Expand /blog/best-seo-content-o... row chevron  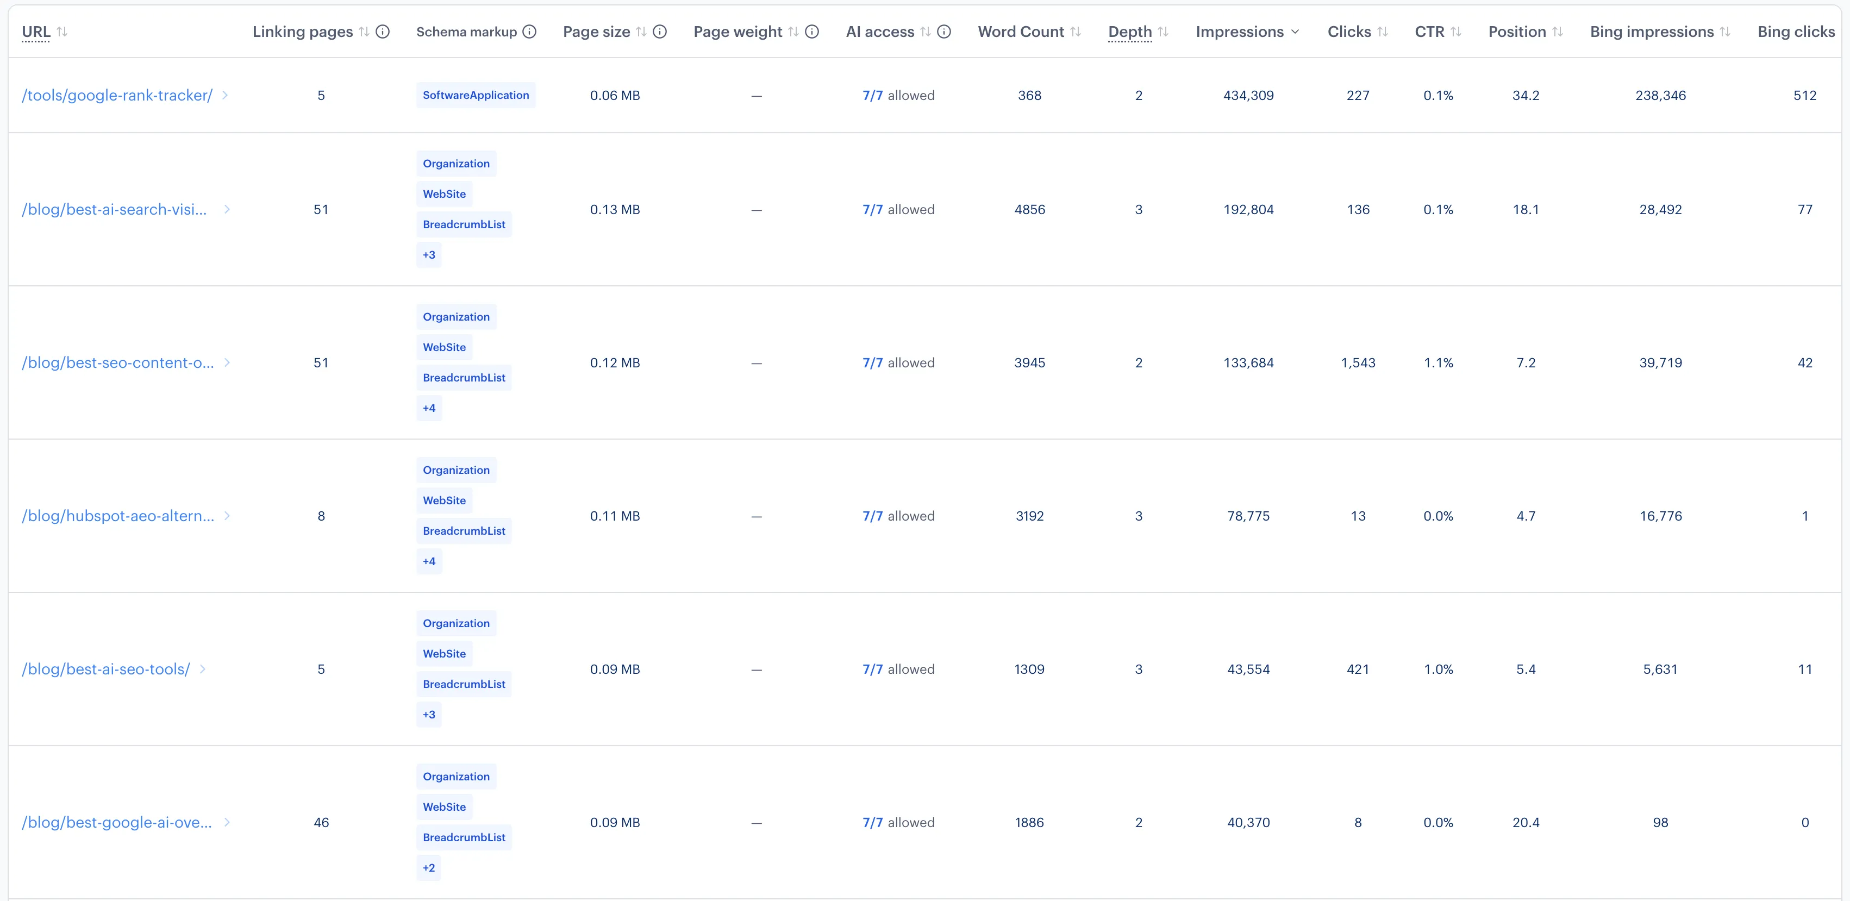pyautogui.click(x=227, y=362)
